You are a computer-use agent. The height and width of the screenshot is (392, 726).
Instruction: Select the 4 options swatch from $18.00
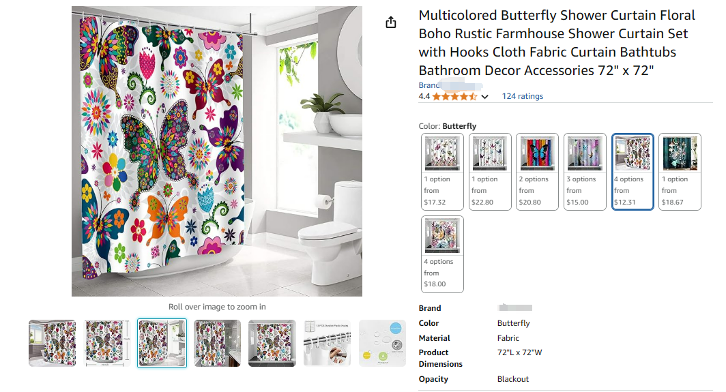(442, 254)
